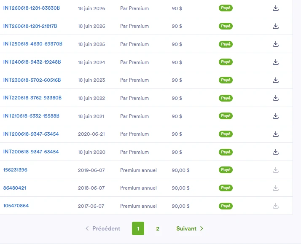This screenshot has width=301, height=244.
Task: Click Payé badge for invoice INT260618-1281-83830B
Action: pos(226,8)
